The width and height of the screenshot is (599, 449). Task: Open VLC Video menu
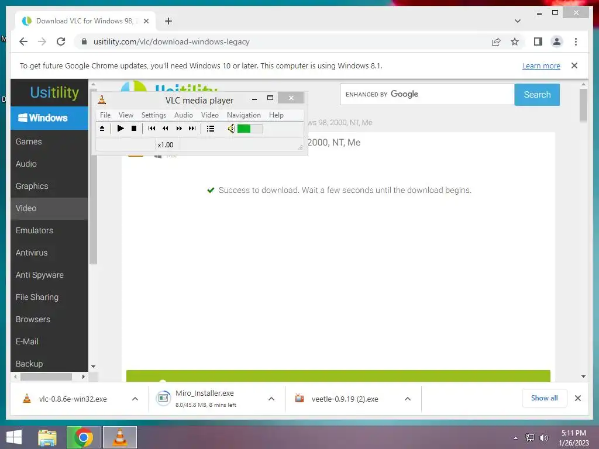(210, 115)
